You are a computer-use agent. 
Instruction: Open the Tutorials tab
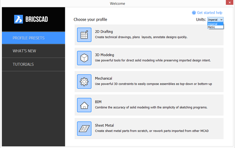click(x=34, y=64)
